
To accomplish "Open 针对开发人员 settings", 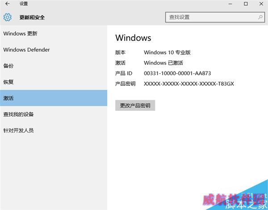I will (x=54, y=130).
